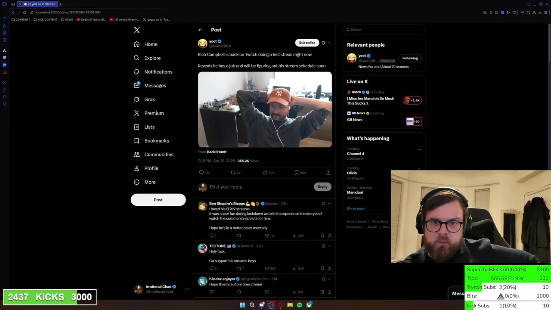Join GB News live space (+80)
551x310 pixels.
(414, 121)
